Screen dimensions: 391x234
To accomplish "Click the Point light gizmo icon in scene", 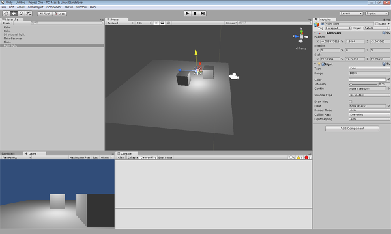I will [x=197, y=71].
